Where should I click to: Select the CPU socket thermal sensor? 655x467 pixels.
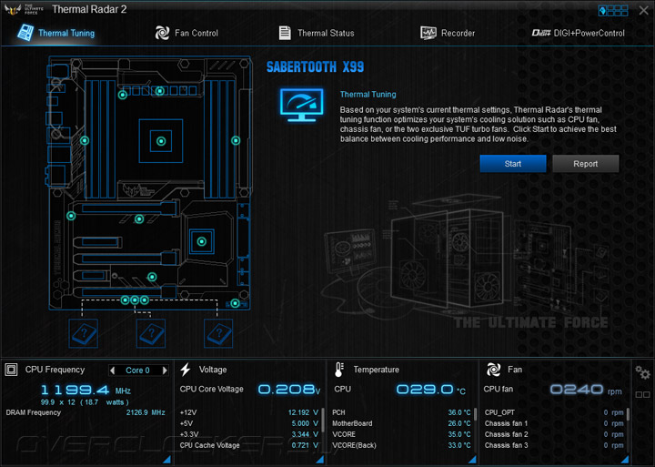[x=161, y=141]
